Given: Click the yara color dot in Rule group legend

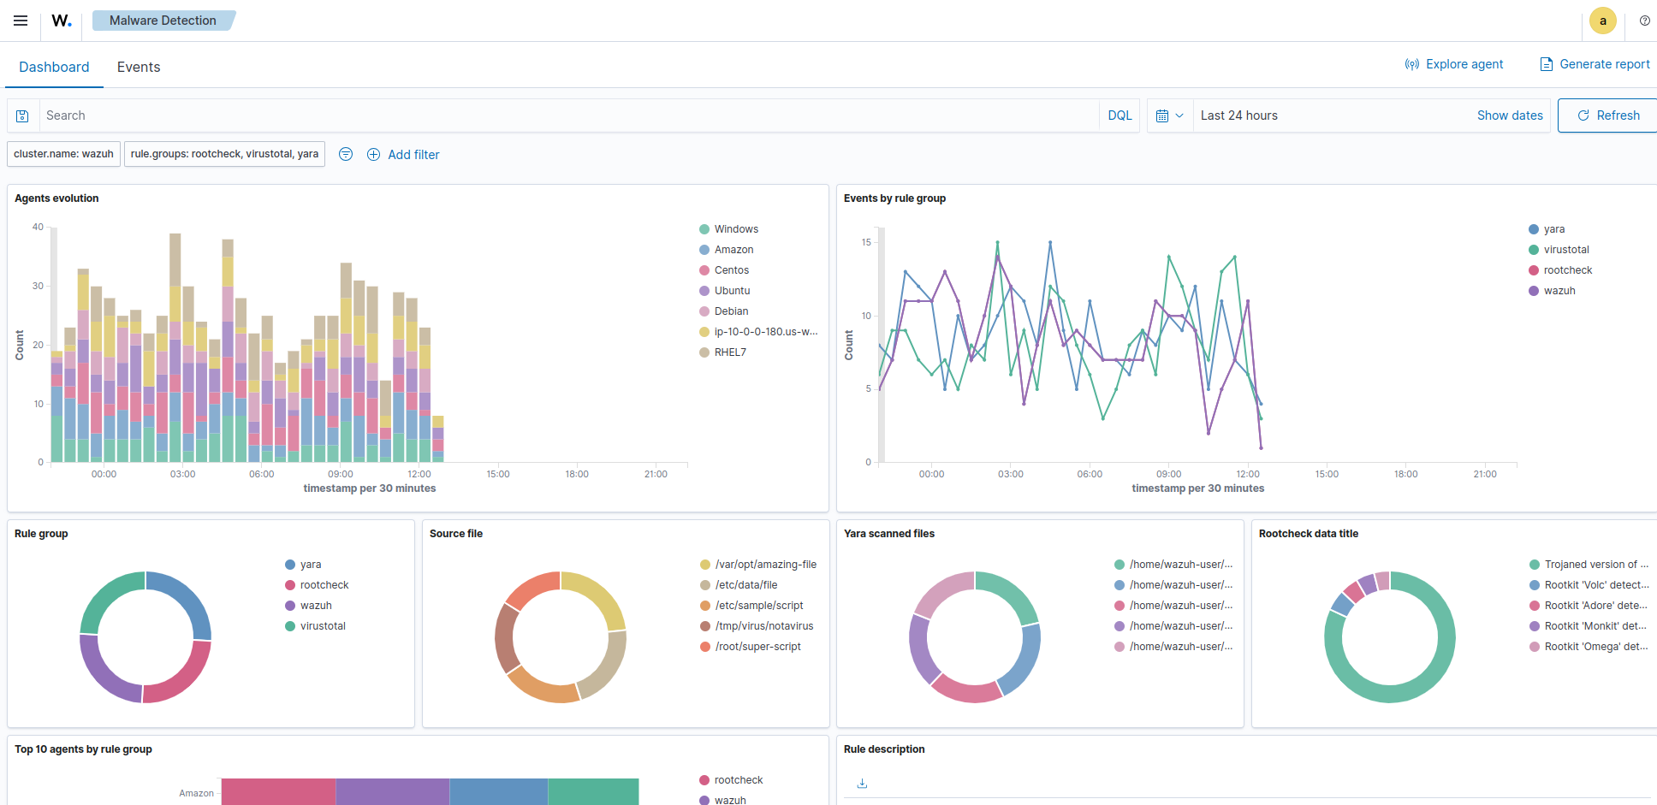Looking at the screenshot, I should [x=290, y=565].
